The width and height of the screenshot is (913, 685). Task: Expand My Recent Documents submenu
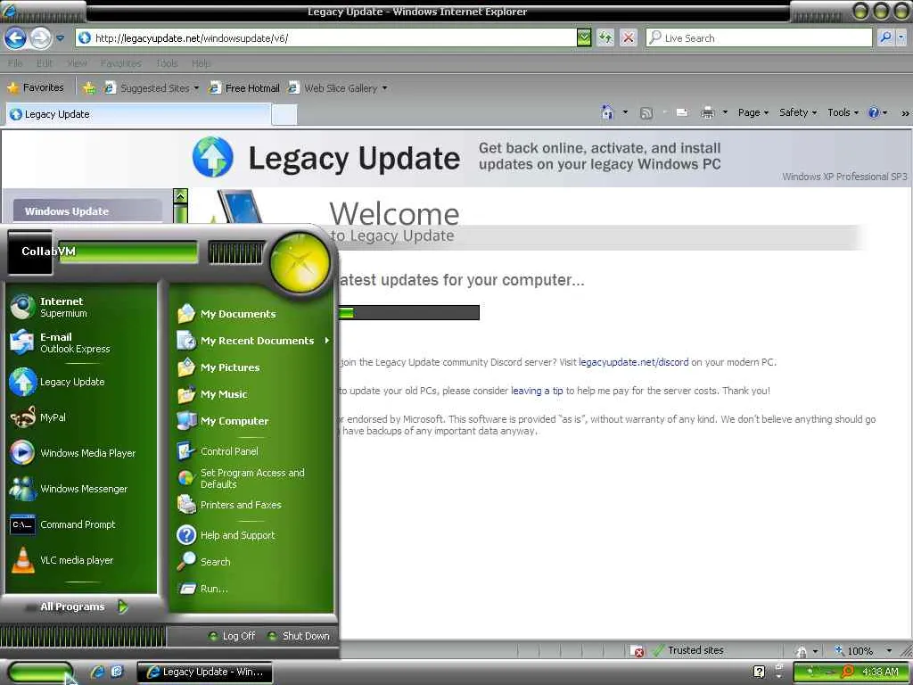pyautogui.click(x=251, y=341)
